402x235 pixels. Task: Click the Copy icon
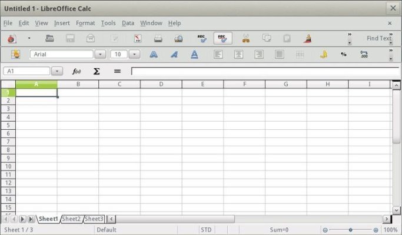267,38
